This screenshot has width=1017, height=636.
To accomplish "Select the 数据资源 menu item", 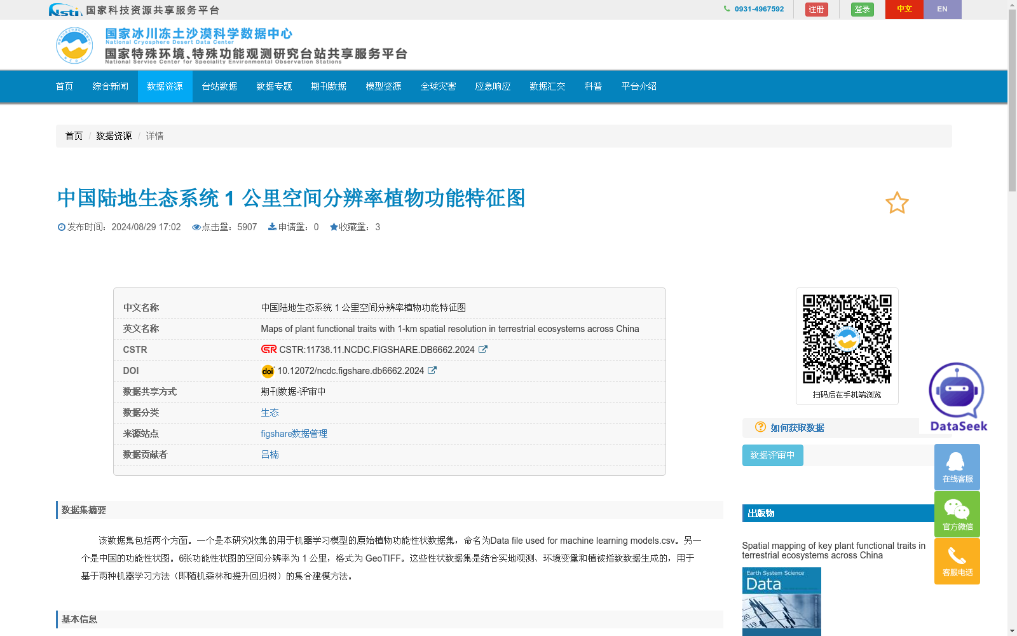I will tap(165, 86).
